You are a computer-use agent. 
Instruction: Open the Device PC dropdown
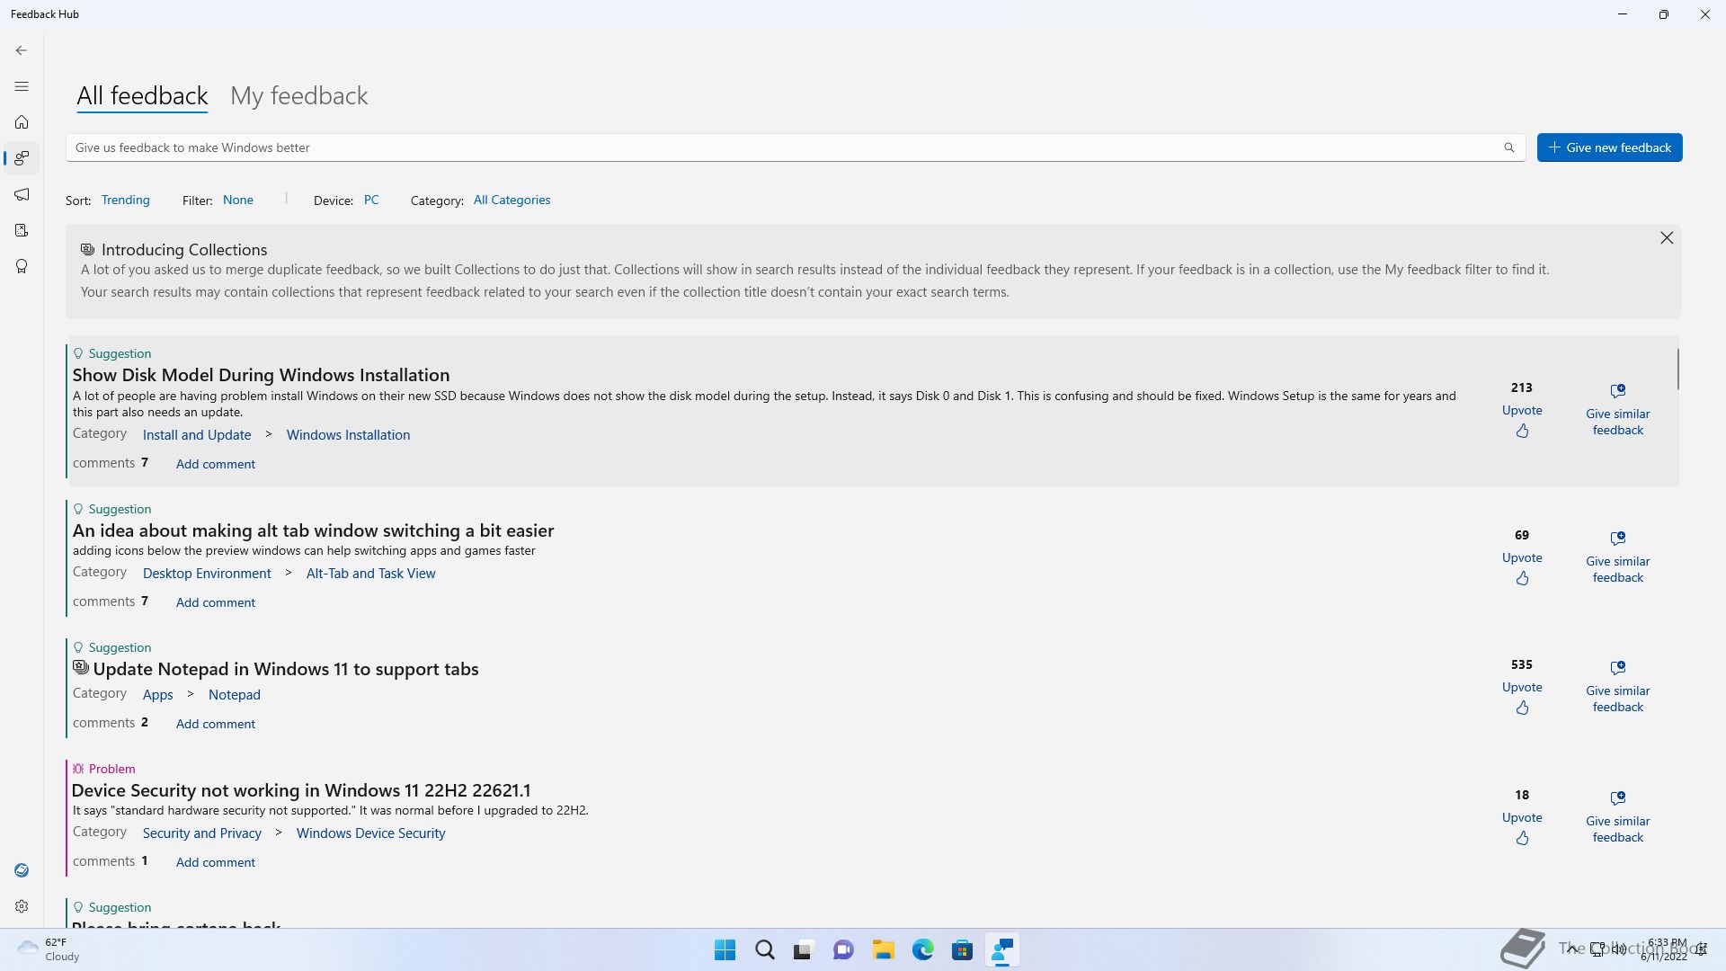(x=371, y=200)
